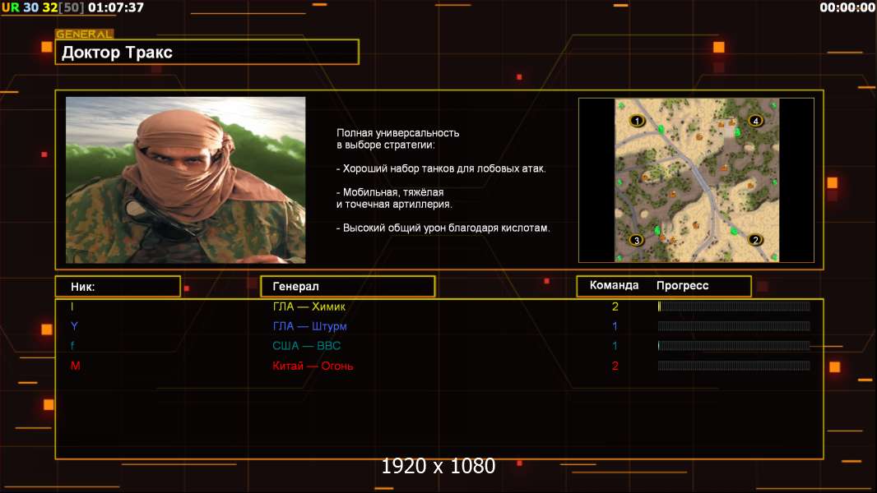
Task: Click the loading progress bar for ГЛА — Химик
Action: (x=734, y=306)
